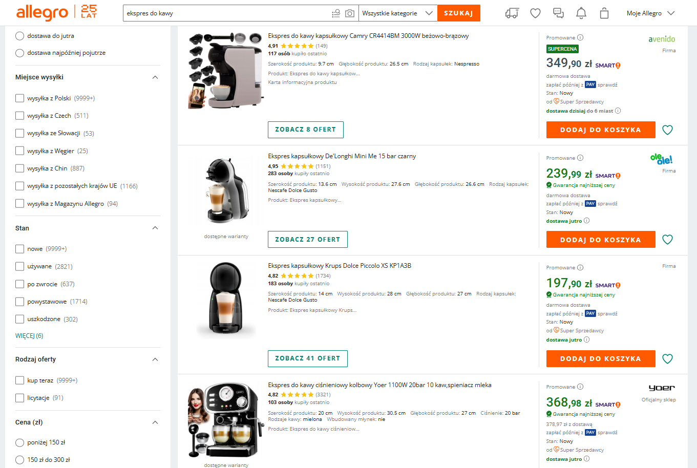Show more conditions via "WIĘCEJ (6)"
This screenshot has width=697, height=468.
29,336
